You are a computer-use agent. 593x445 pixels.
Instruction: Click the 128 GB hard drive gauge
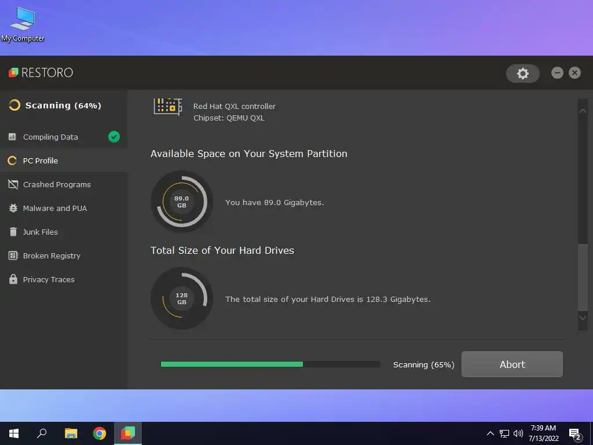[181, 298]
